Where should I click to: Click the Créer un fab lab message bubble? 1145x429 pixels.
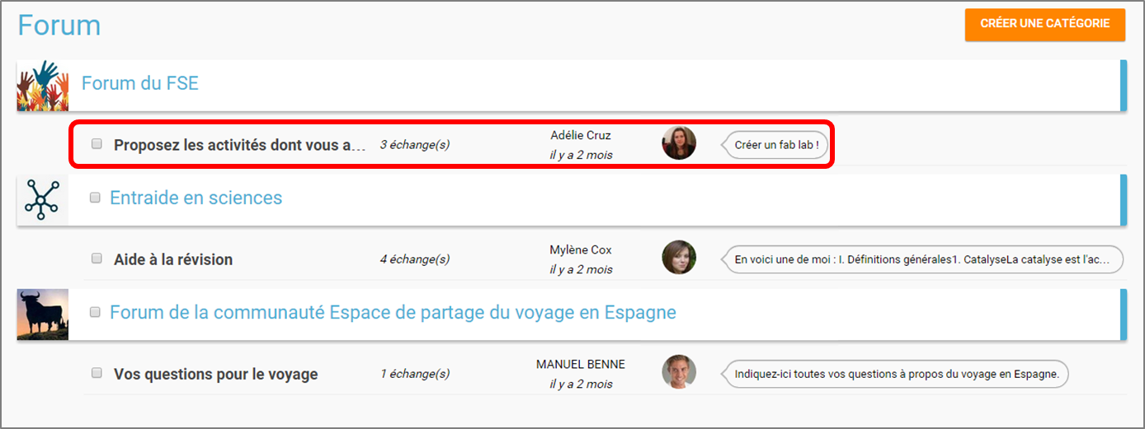click(x=775, y=145)
